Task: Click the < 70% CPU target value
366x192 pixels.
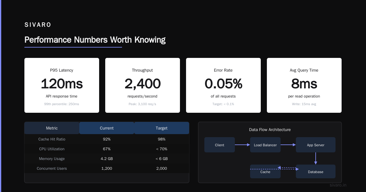Action: pos(162,149)
